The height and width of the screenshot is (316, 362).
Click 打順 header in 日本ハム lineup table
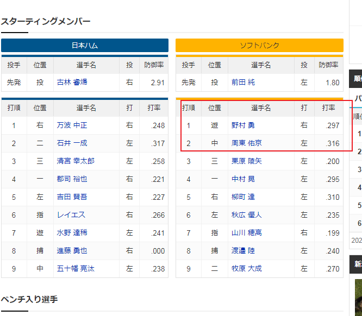14,108
